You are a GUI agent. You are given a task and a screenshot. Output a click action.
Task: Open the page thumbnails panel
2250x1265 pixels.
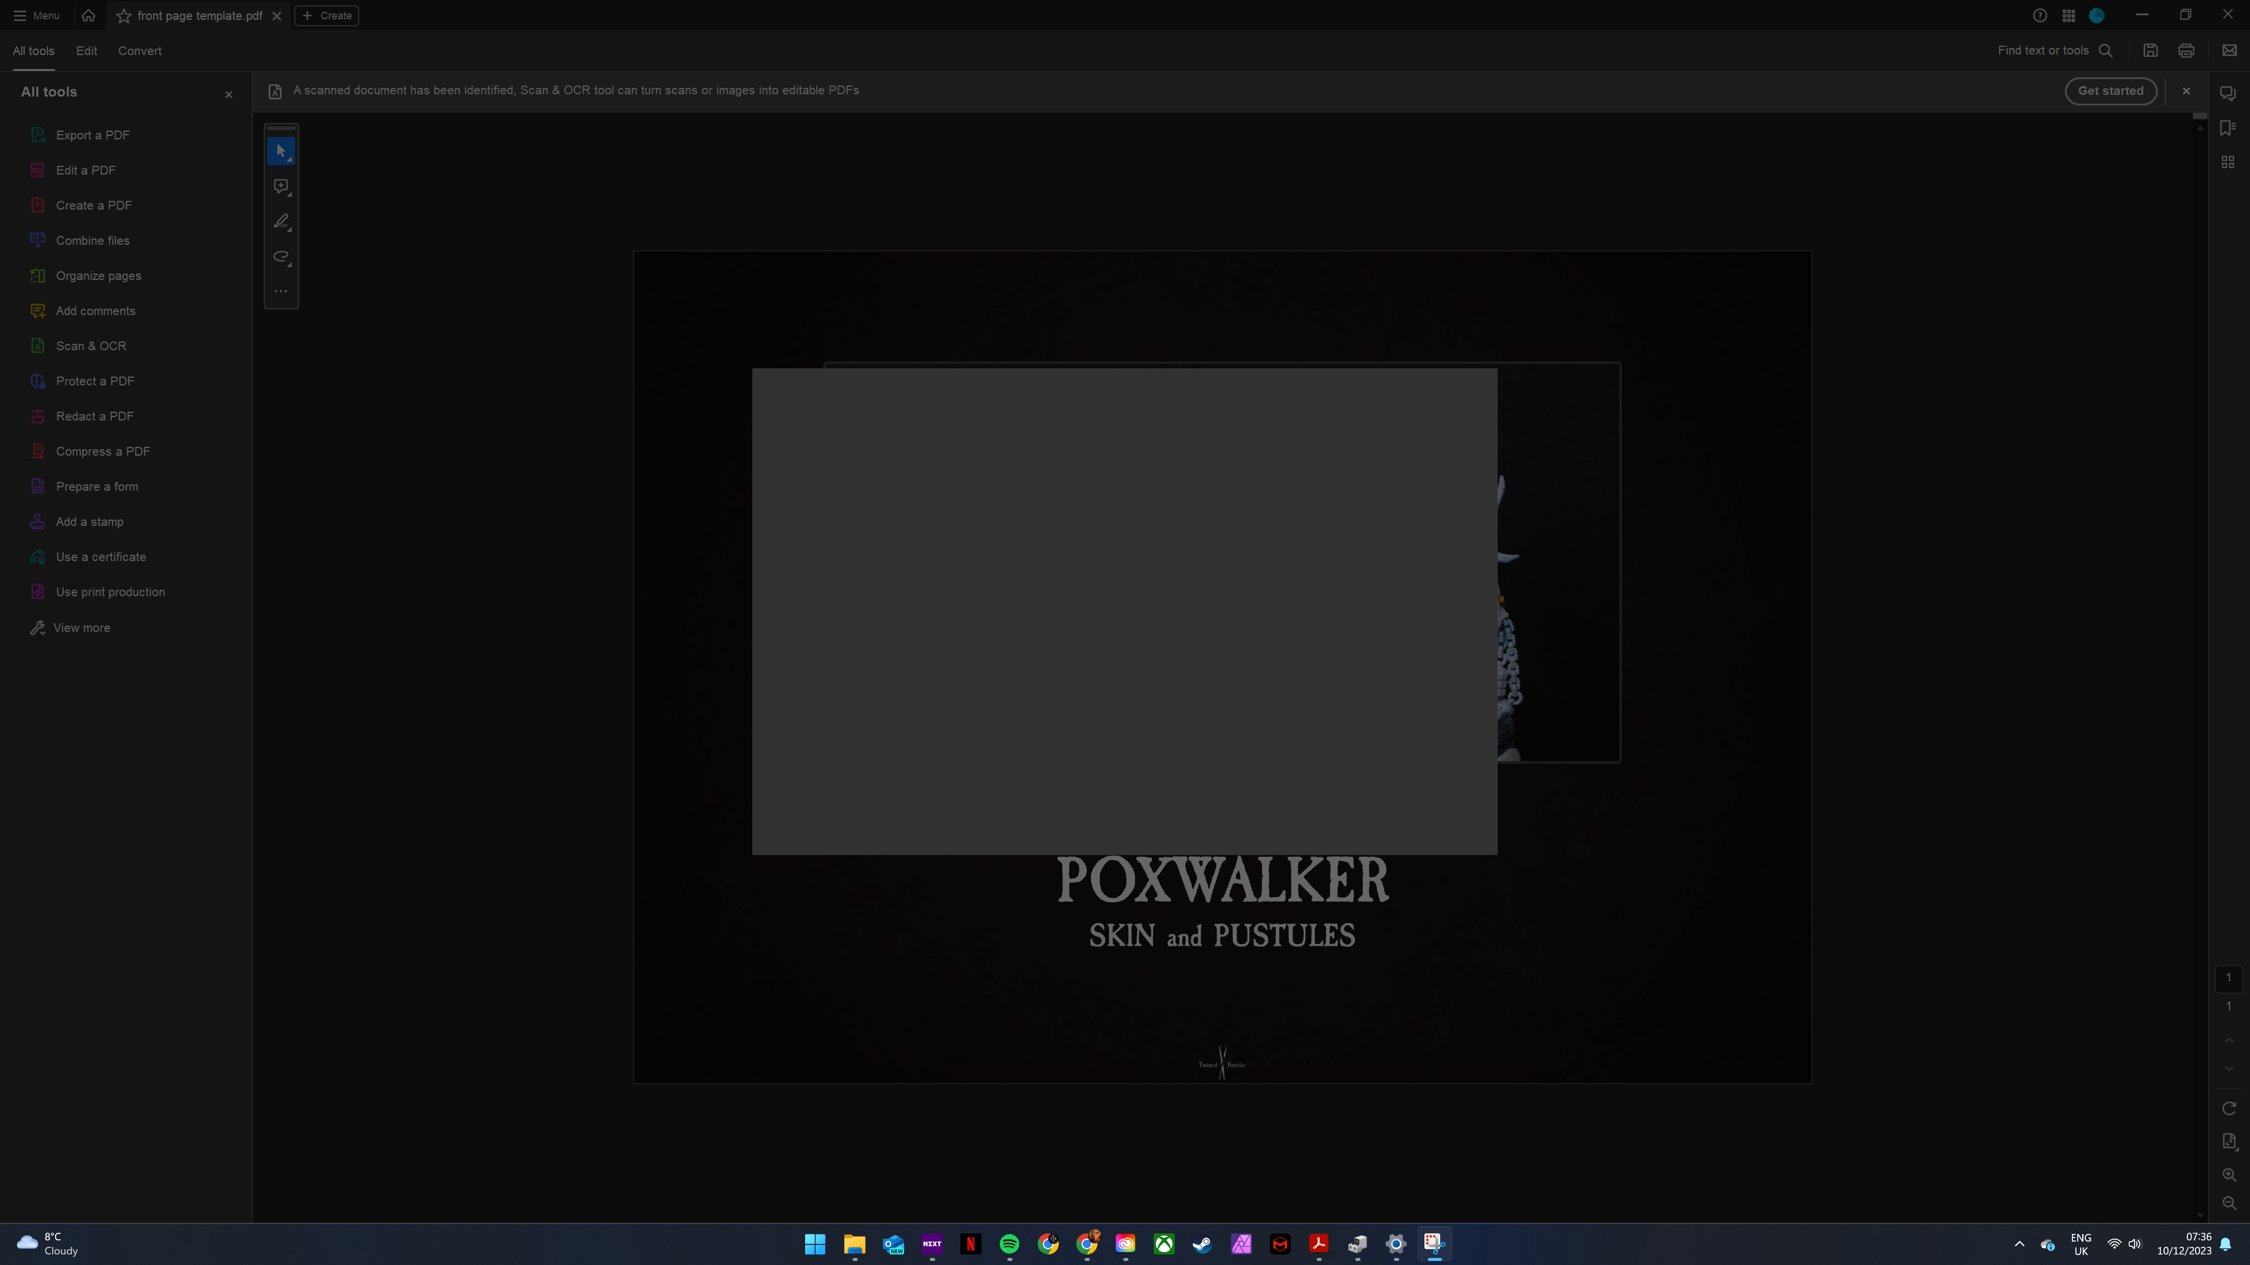(x=2227, y=162)
